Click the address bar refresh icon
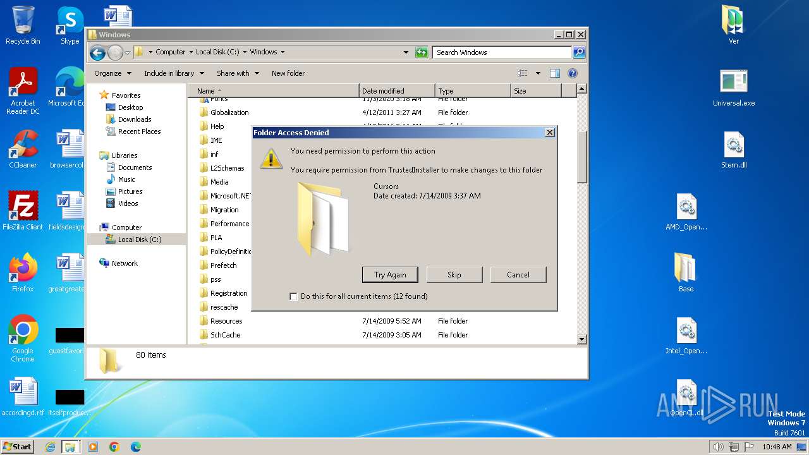Viewport: 809px width, 455px height. point(422,52)
